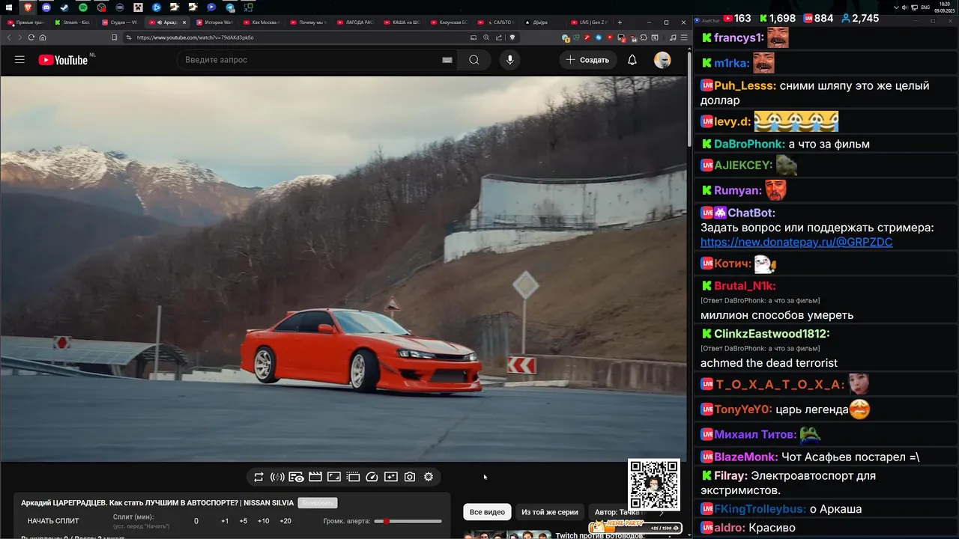Toggle cinema mode eye icon under video
This screenshot has height=539, width=959.
[x=296, y=477]
